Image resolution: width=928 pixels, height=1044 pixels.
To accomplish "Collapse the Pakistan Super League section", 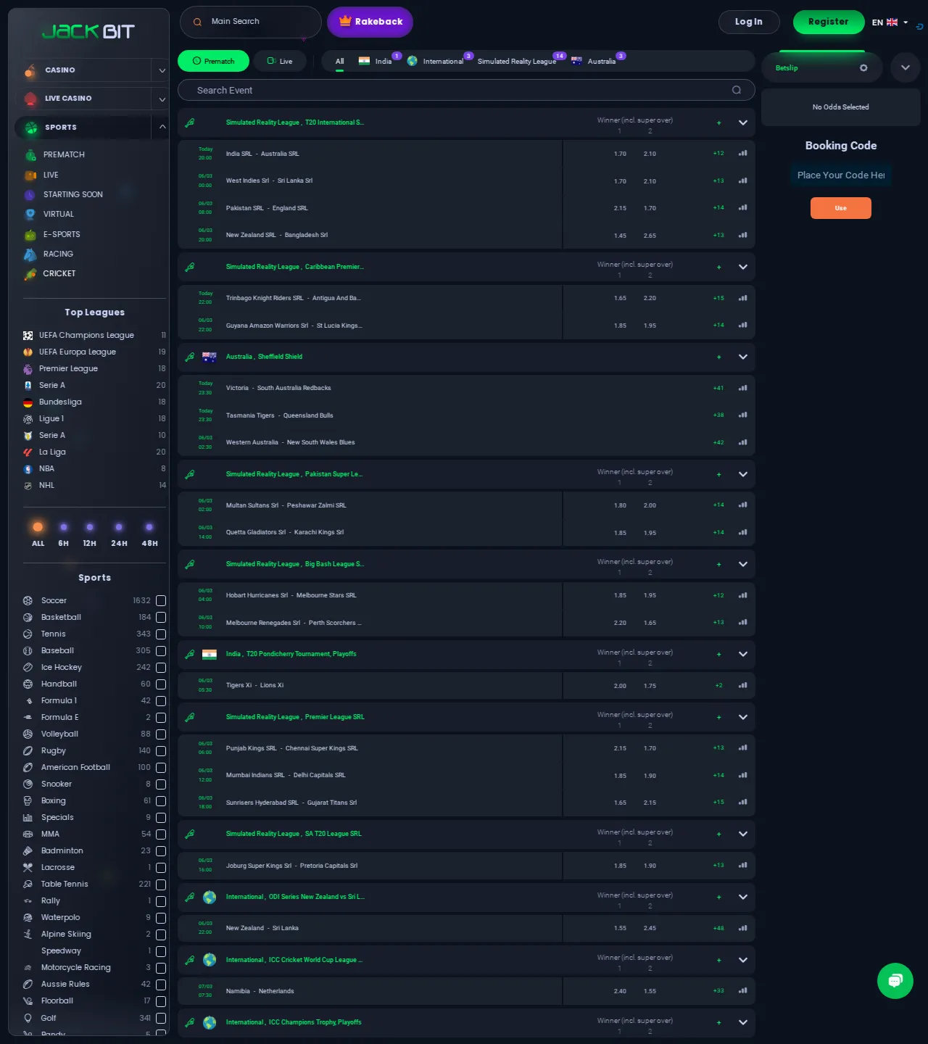I will (743, 474).
